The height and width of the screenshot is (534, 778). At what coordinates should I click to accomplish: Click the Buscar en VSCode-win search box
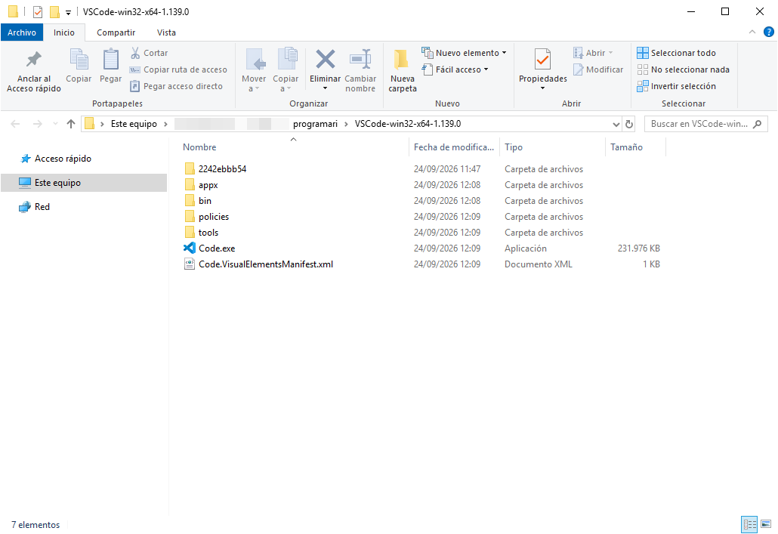click(x=705, y=124)
